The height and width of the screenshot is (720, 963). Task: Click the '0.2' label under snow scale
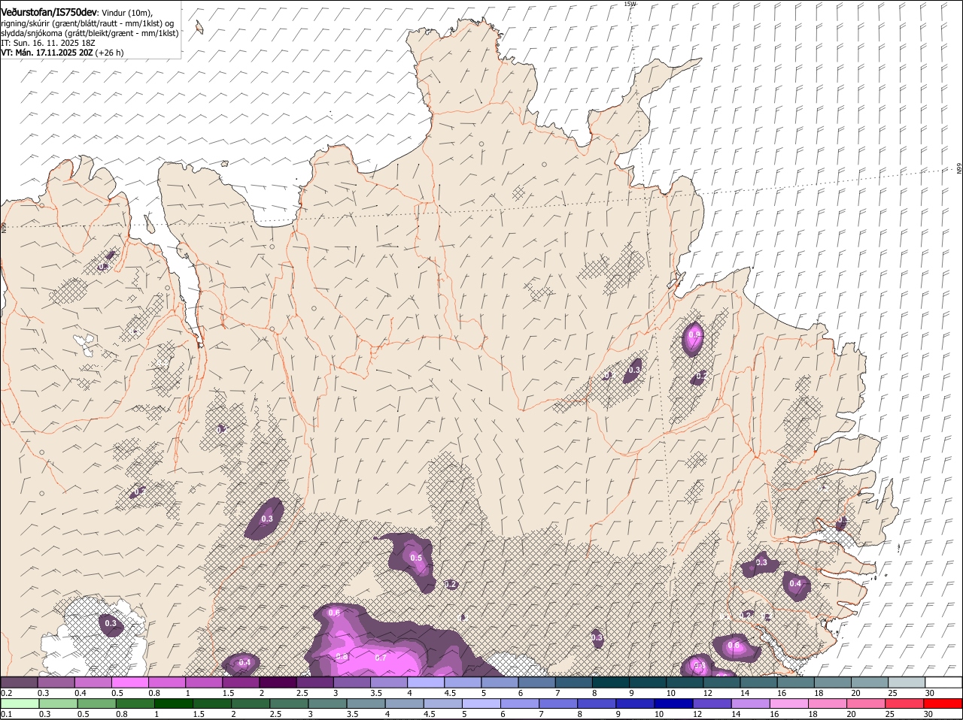tap(6, 693)
